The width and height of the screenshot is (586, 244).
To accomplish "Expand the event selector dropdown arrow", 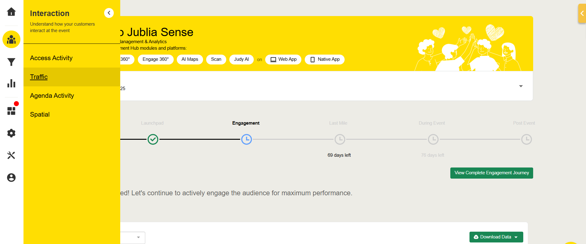I will [x=521, y=86].
